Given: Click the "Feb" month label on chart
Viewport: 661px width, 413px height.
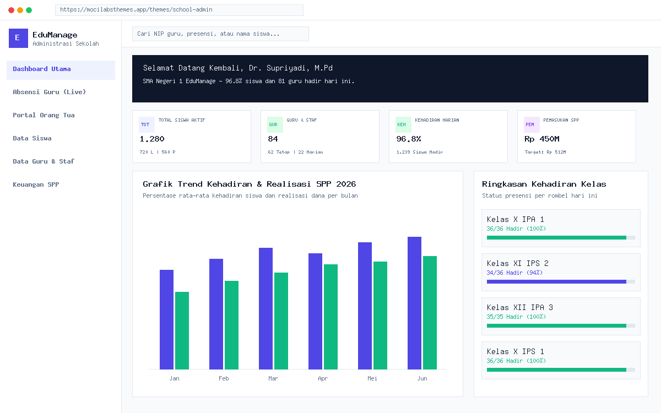Looking at the screenshot, I should pos(224,378).
